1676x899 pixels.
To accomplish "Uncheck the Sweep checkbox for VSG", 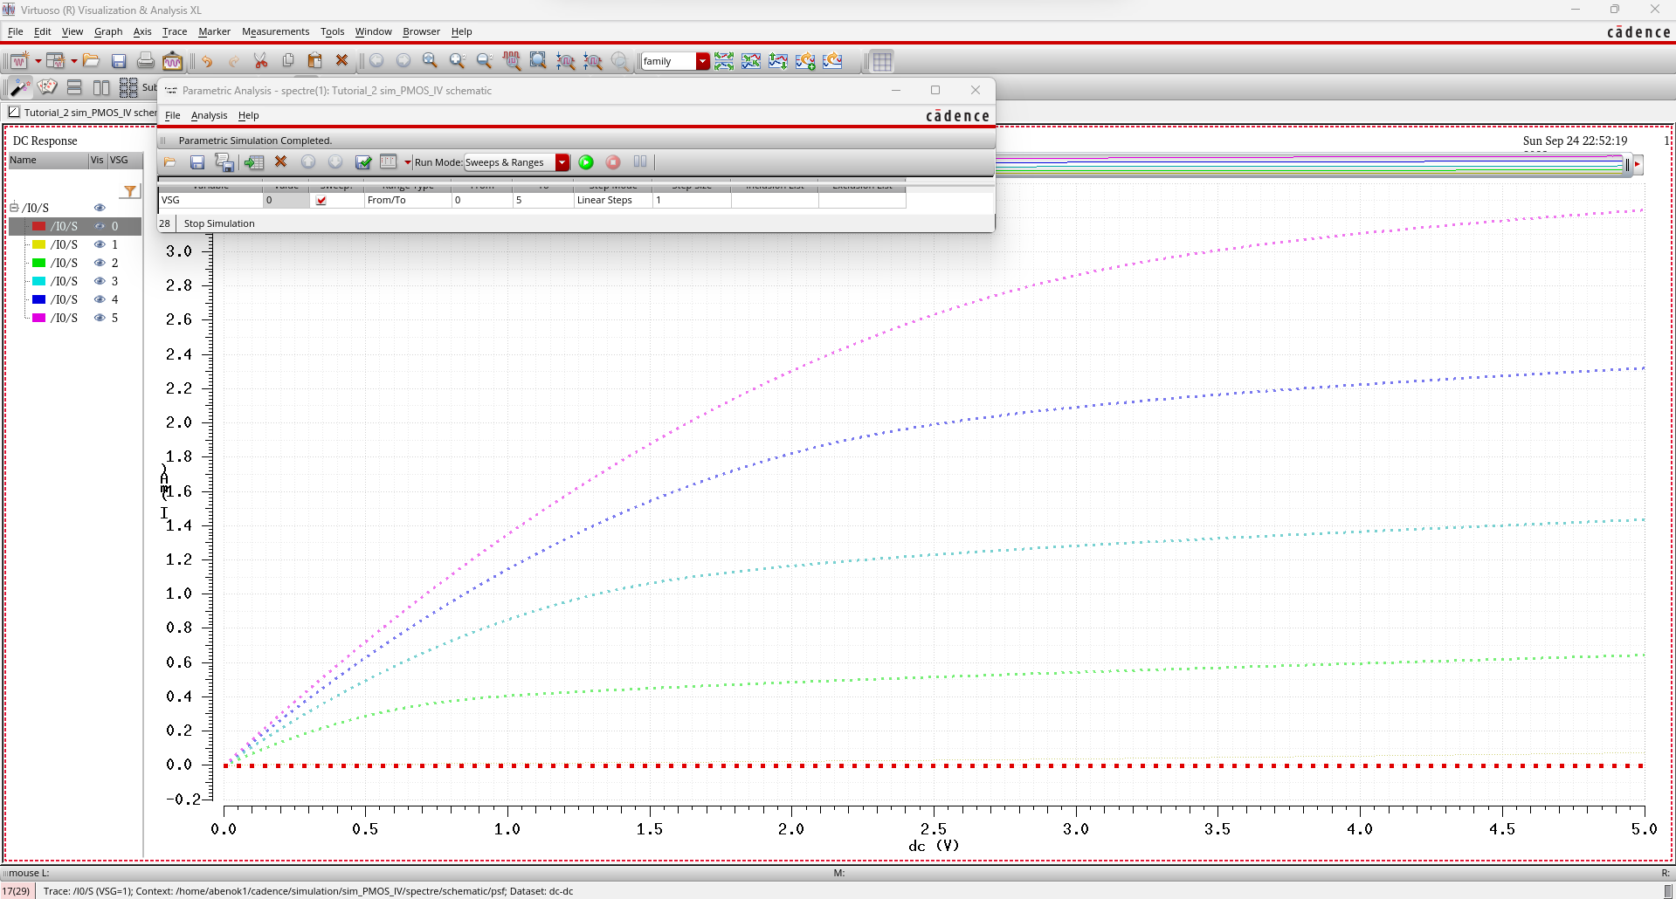I will (x=321, y=200).
